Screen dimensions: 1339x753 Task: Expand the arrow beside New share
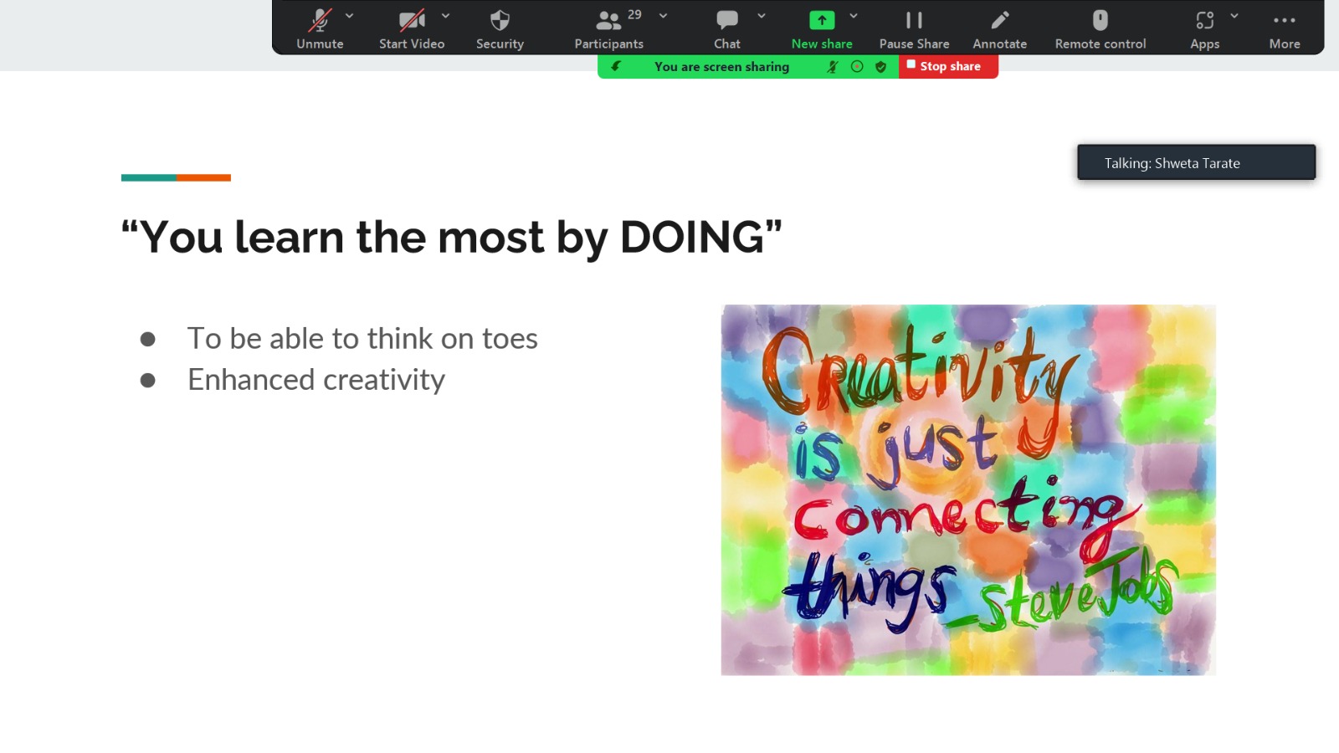854,16
